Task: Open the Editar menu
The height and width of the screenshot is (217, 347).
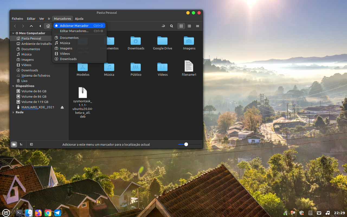Action: (x=31, y=19)
